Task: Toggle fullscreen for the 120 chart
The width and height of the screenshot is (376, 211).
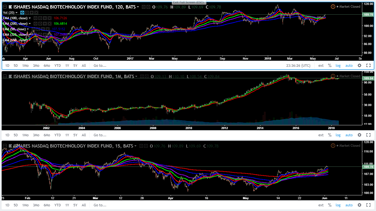Action: point(369,65)
